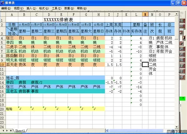Viewport: 187px width, 134px height.
Task: Click the -14 value in column L
Action: coord(137,87)
